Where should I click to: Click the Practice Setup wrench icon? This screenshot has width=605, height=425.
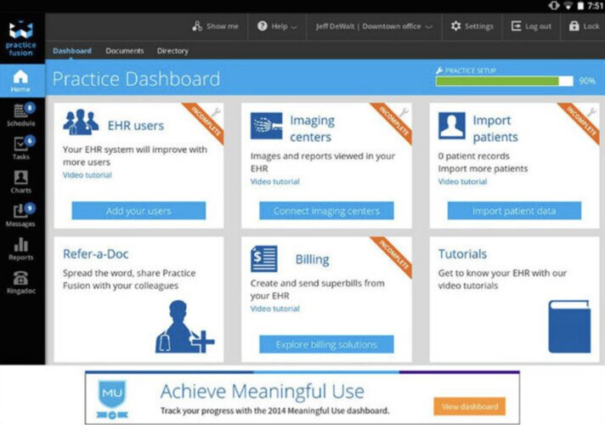439,71
